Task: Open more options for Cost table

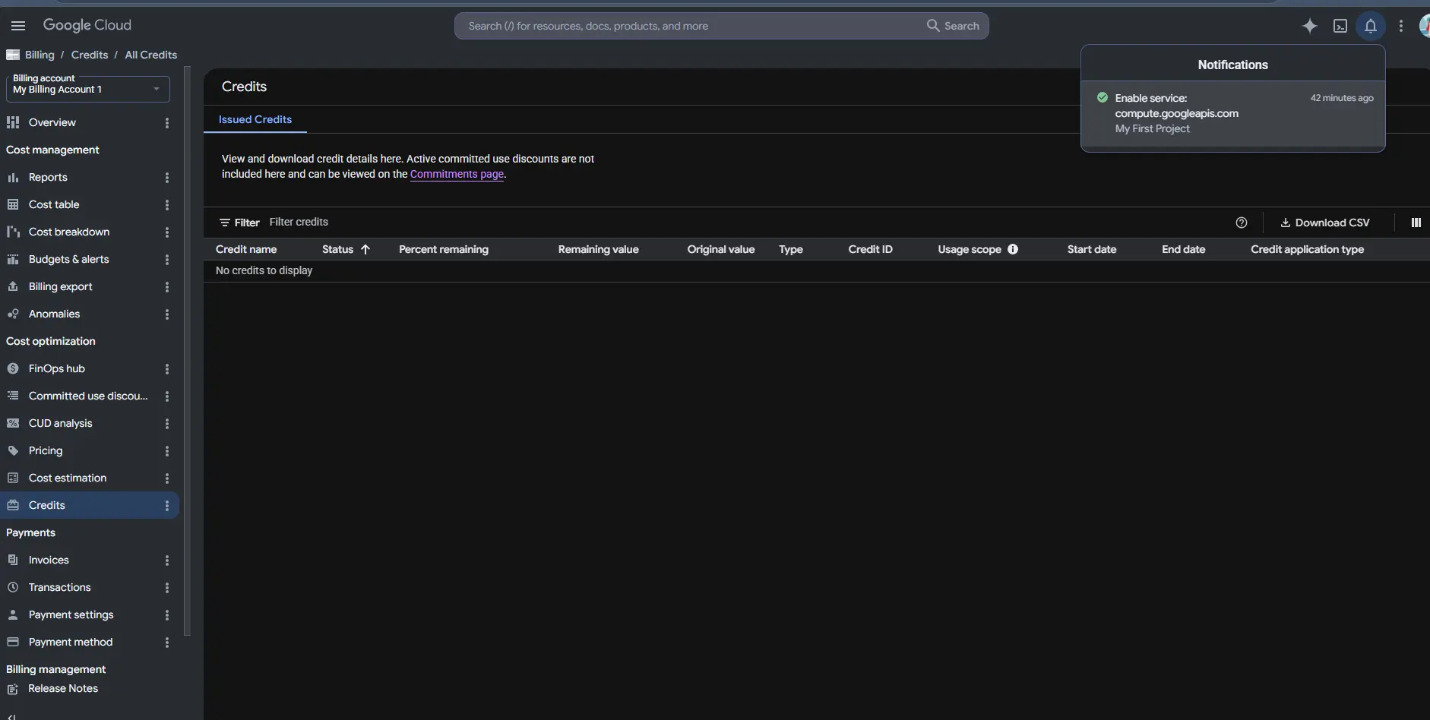Action: [x=167, y=204]
